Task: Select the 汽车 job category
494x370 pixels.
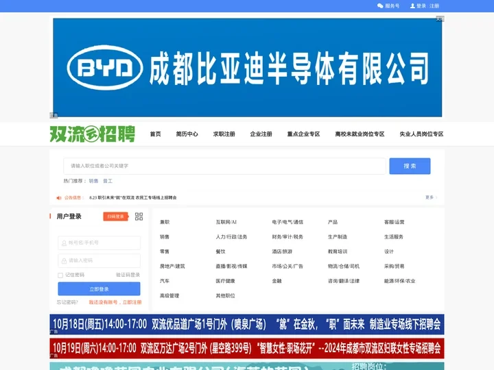Action: tap(165, 281)
